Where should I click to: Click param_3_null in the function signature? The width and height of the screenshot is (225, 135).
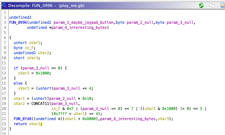point(180,22)
